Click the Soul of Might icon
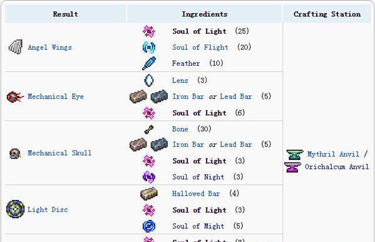Viewport: 375px width, 242px height. (149, 226)
